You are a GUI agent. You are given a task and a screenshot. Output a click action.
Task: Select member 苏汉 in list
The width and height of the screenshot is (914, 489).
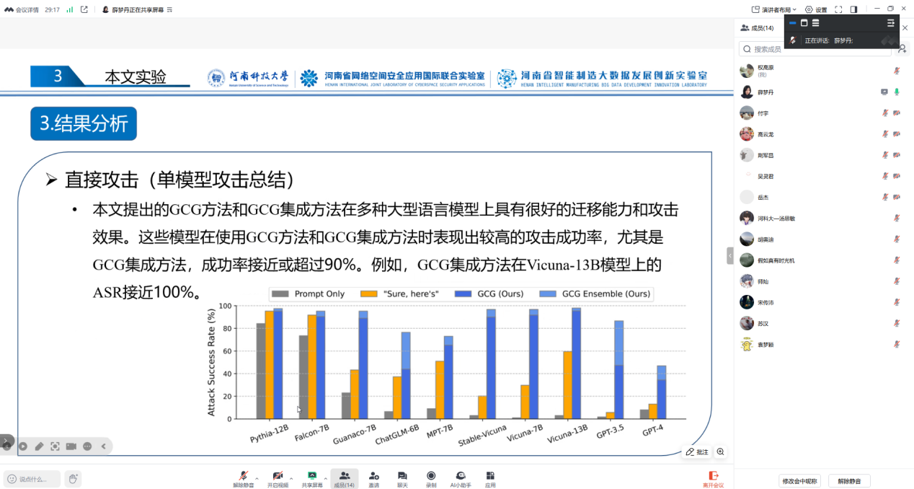(x=822, y=323)
